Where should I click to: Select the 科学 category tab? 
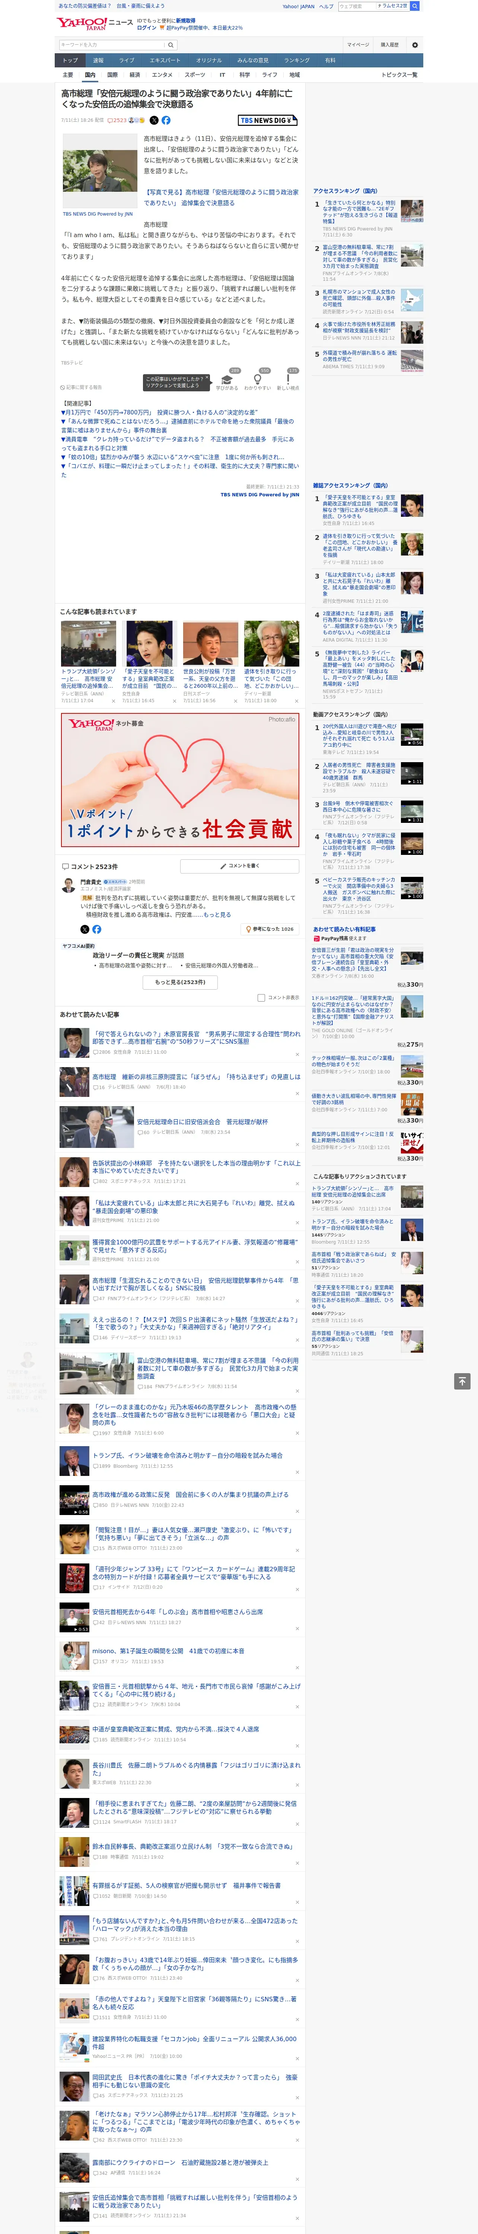[x=245, y=74]
